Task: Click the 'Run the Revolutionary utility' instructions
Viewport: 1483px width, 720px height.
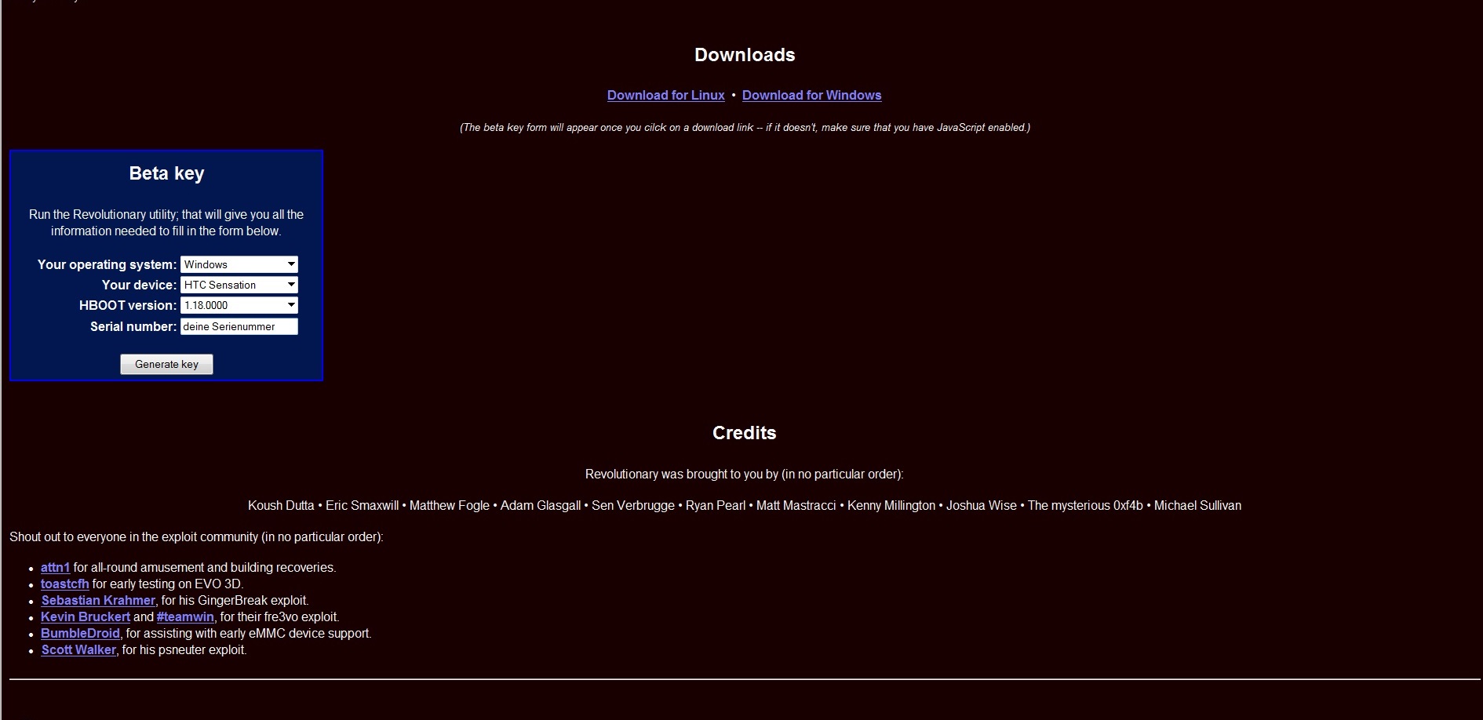Action: (166, 223)
